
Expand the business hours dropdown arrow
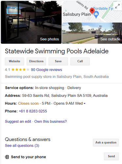[85, 103]
